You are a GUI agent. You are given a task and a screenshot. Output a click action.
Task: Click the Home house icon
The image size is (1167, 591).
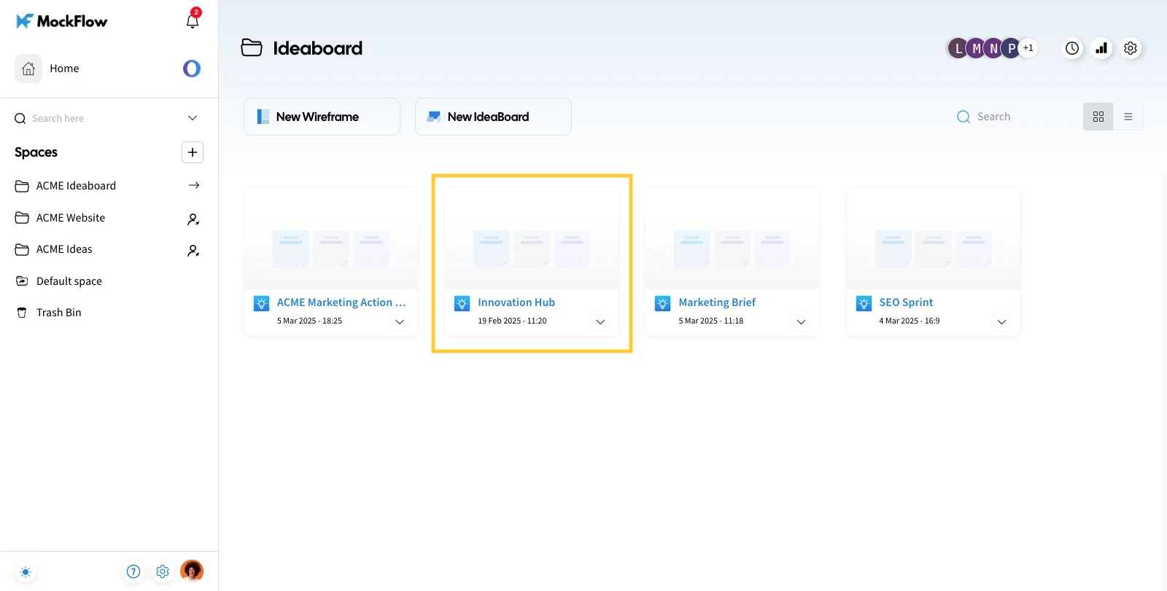28,69
